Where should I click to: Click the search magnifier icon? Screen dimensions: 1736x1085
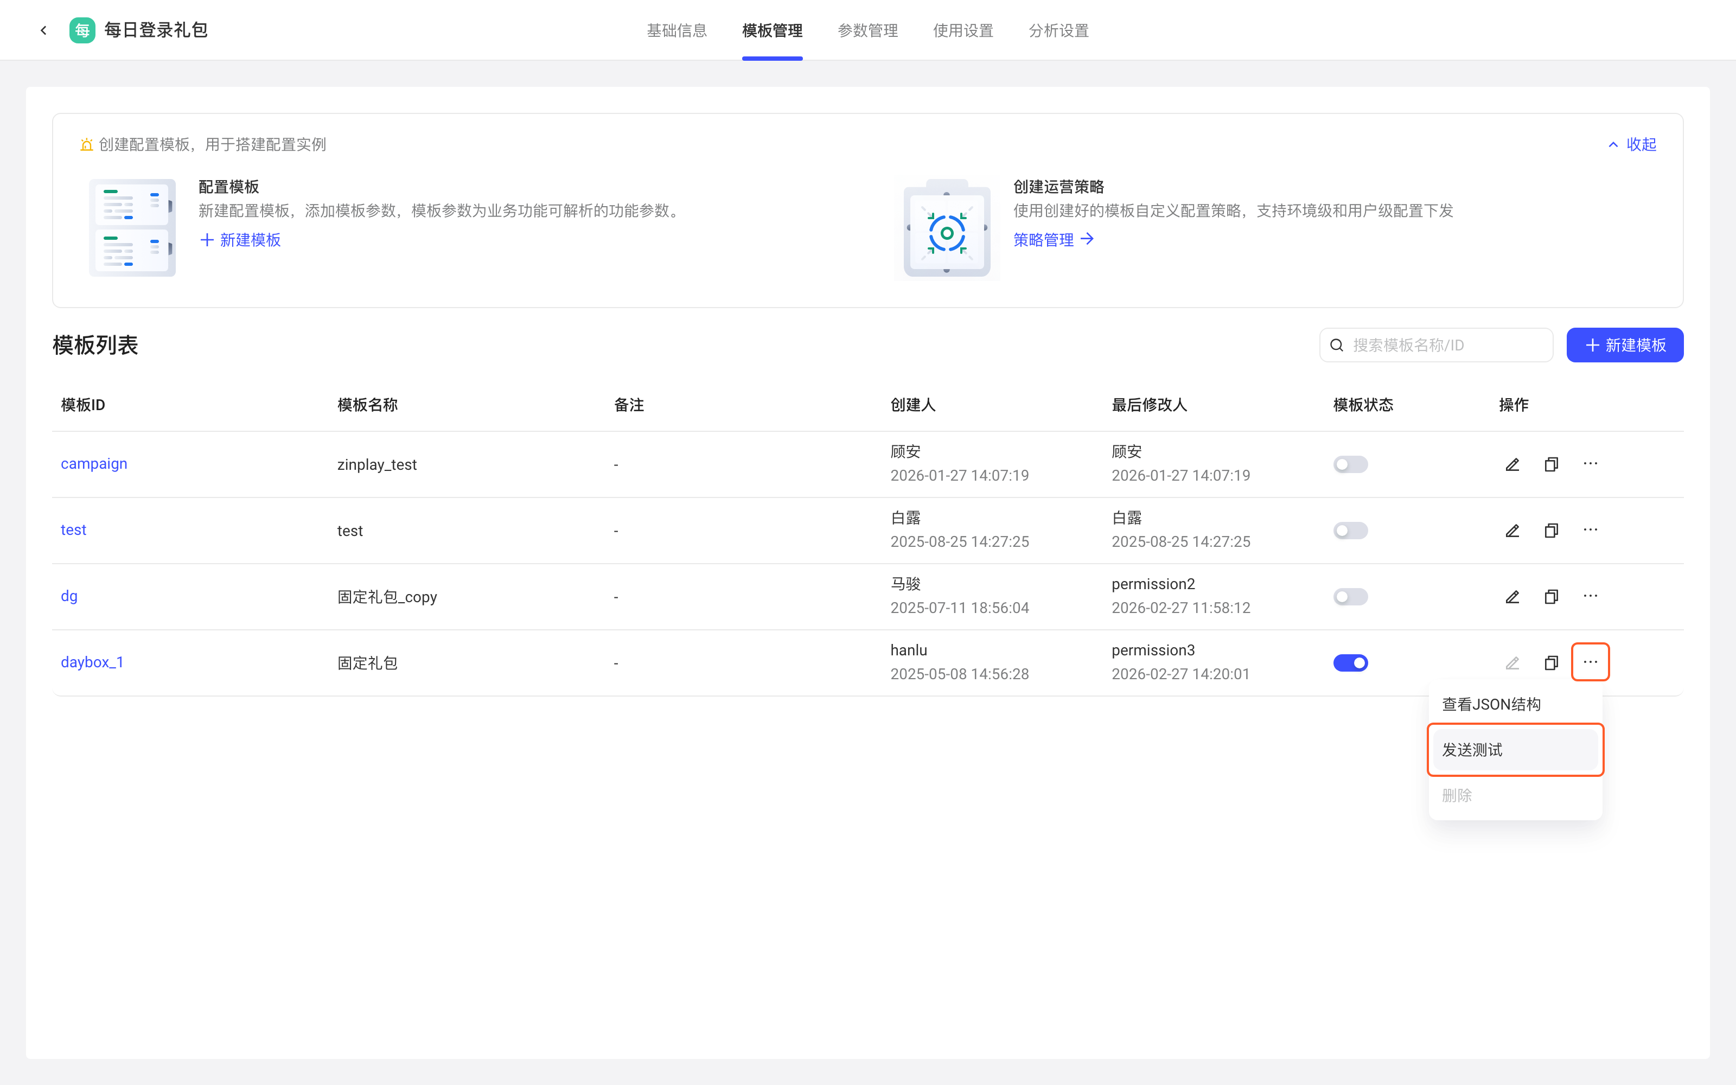pos(1336,345)
